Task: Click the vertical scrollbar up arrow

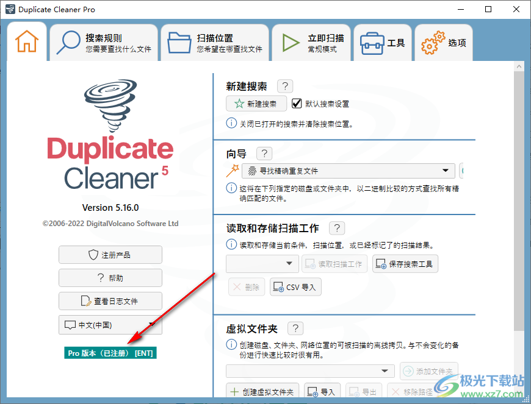Action: point(519,66)
